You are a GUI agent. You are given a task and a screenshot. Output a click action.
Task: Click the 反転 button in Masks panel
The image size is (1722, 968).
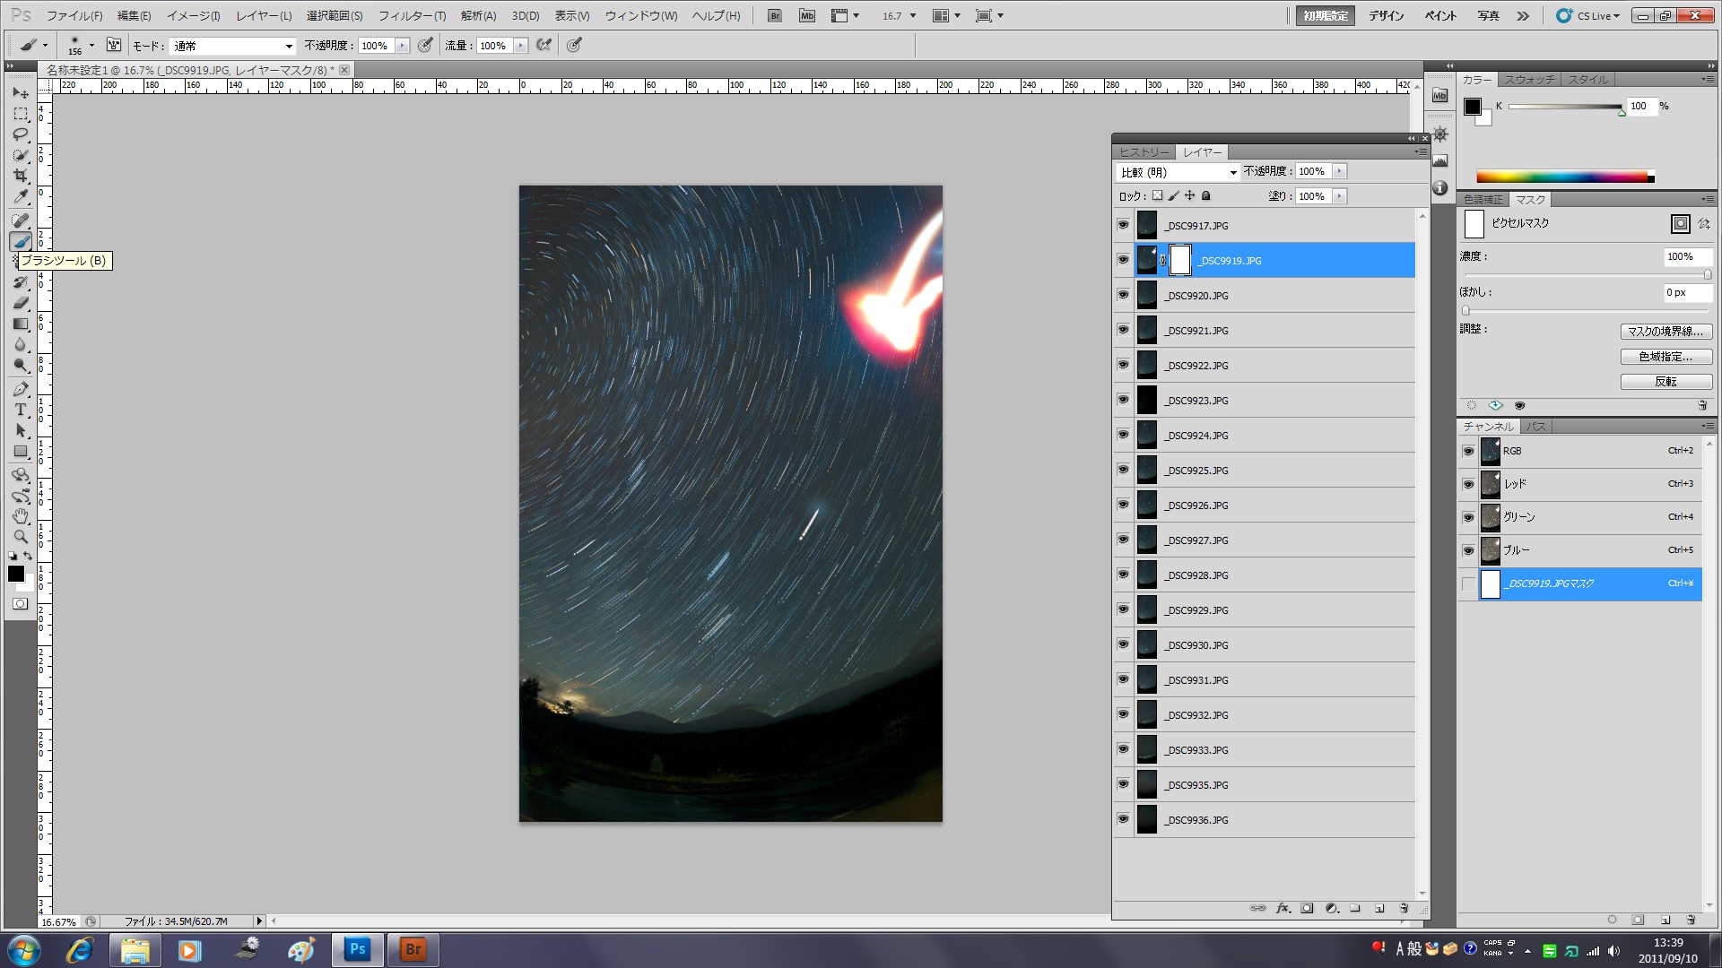(x=1665, y=382)
